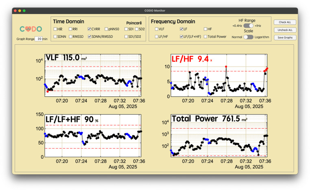
Task: Click the HF Range label
Action: 247,21
